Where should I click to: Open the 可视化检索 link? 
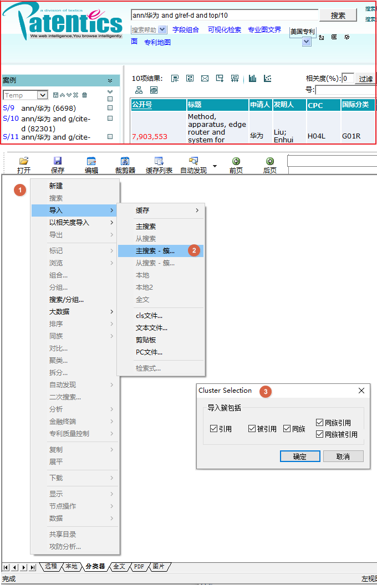tap(225, 30)
